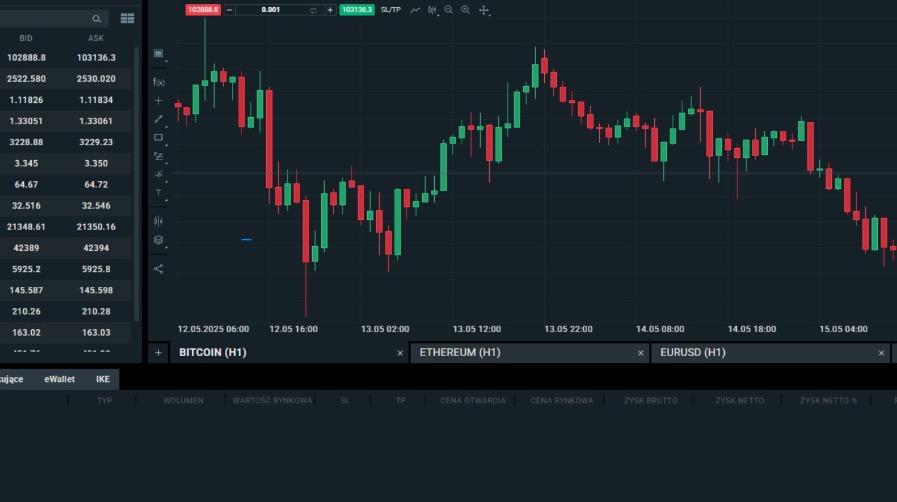Image resolution: width=897 pixels, height=502 pixels.
Task: Select the trend line drawing tool
Action: 158,119
